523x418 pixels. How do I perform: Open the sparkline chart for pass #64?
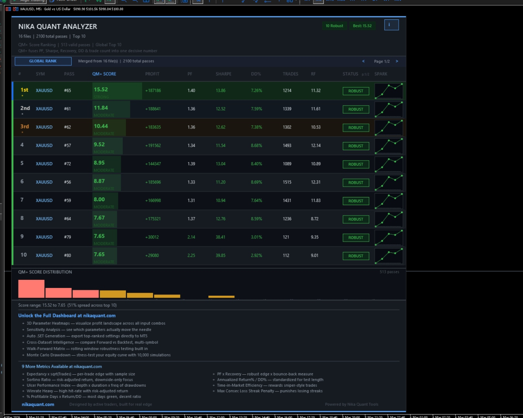pos(389,219)
